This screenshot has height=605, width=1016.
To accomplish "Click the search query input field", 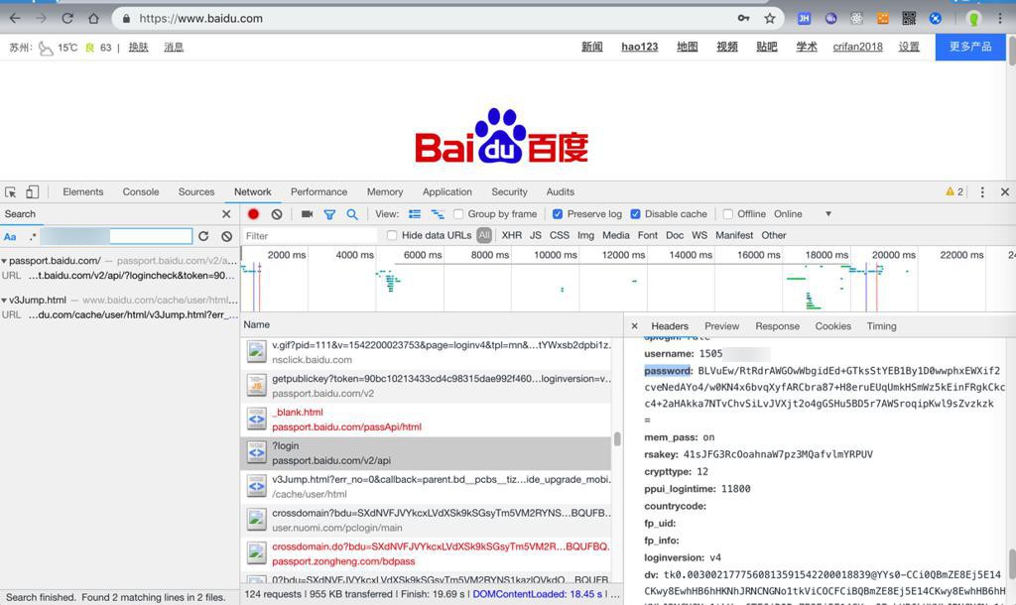I will 117,236.
